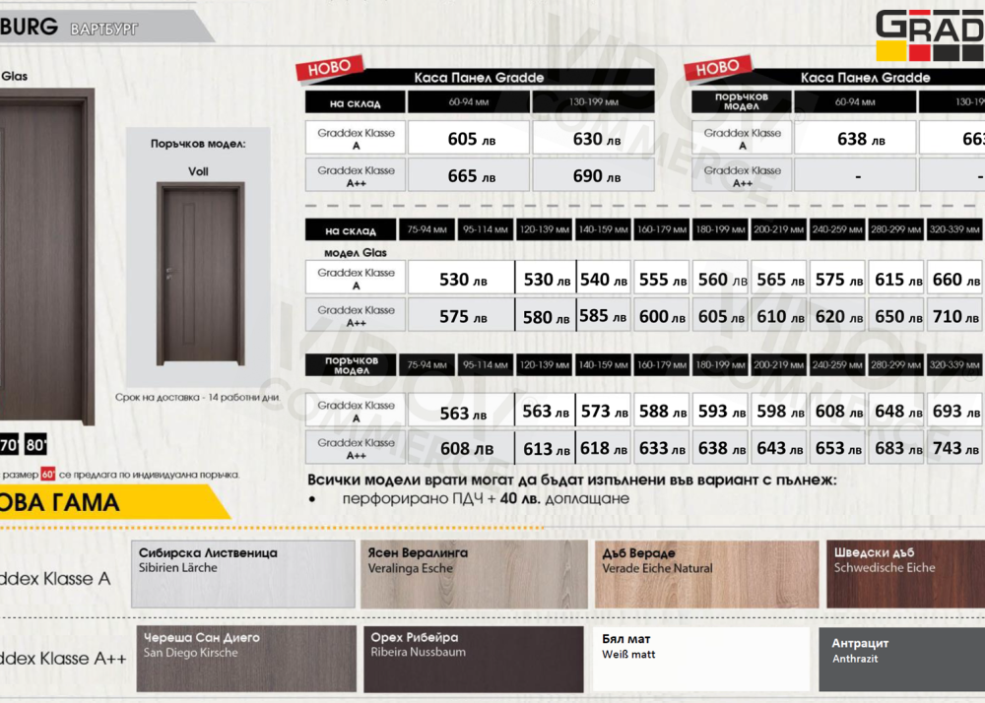This screenshot has height=703, width=985.
Task: Pick the Шведски дъб dark swatch
Action: click(x=904, y=574)
